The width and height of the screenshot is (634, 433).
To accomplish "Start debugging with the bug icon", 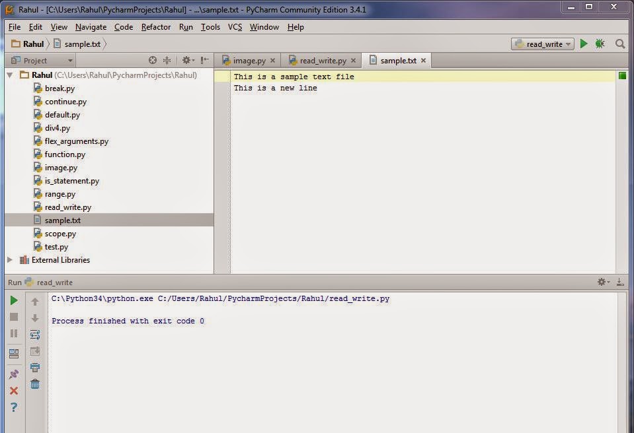I will click(600, 44).
